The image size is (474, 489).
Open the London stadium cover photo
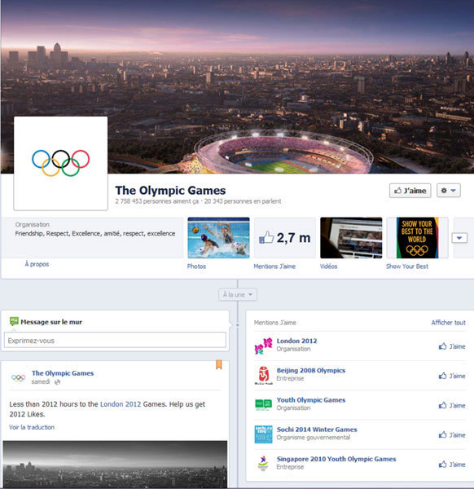tap(237, 86)
